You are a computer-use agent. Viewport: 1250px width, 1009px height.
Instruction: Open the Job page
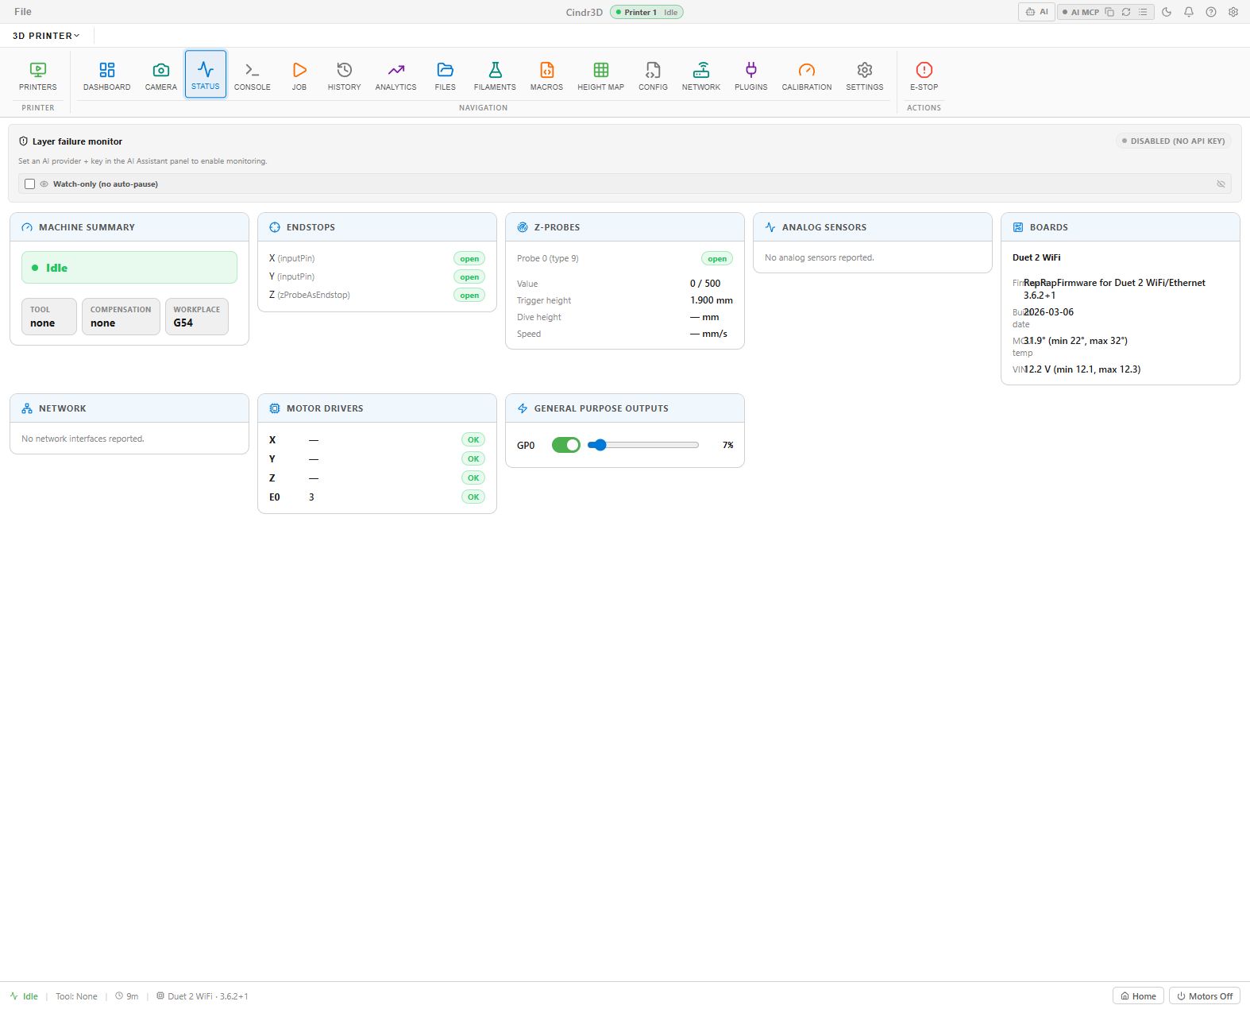click(x=299, y=75)
